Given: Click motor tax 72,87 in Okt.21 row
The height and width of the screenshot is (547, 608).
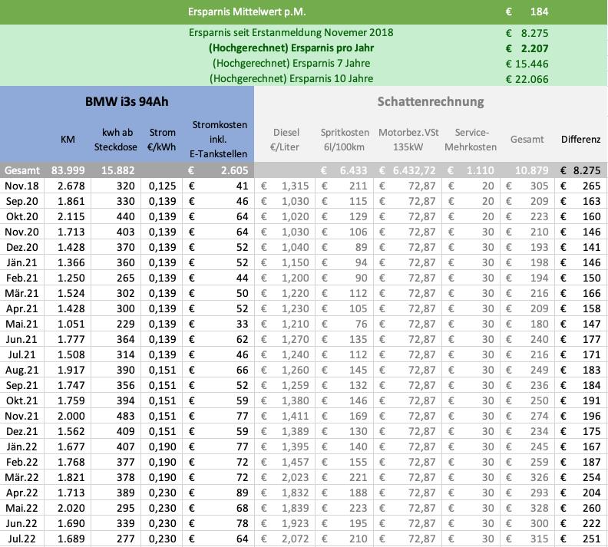Looking at the screenshot, I should [422, 401].
